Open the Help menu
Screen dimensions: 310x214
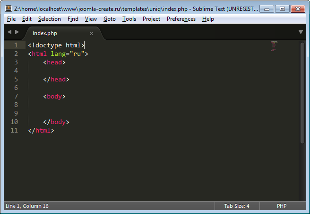coord(208,19)
